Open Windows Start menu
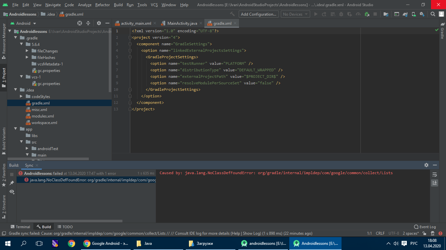Image resolution: width=446 pixels, height=250 pixels. click(8, 243)
